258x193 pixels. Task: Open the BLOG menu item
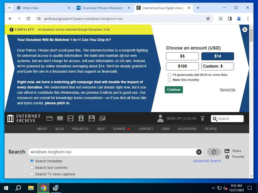pos(60,129)
